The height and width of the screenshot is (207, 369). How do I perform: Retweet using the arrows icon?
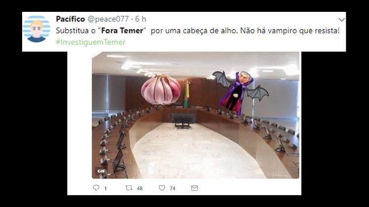pos(129,188)
